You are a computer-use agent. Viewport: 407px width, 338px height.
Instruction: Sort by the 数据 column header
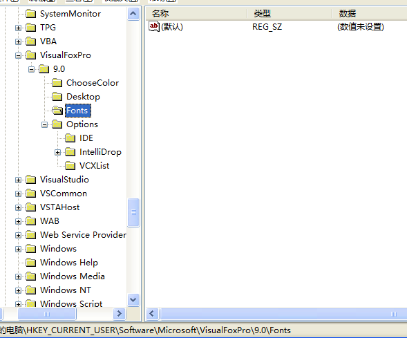coord(370,14)
